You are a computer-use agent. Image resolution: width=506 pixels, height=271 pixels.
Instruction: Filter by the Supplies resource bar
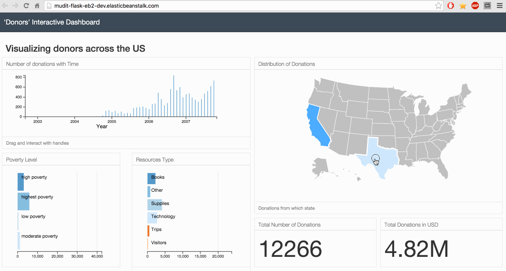154,204
